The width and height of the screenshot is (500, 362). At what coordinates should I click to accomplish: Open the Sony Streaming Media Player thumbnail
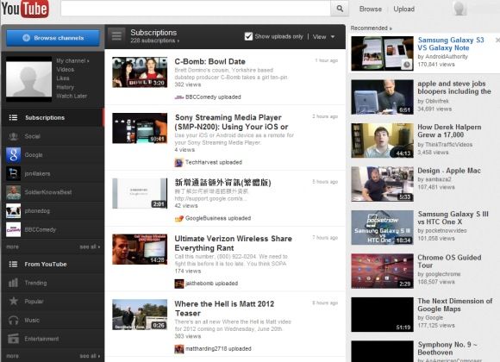[x=140, y=128]
